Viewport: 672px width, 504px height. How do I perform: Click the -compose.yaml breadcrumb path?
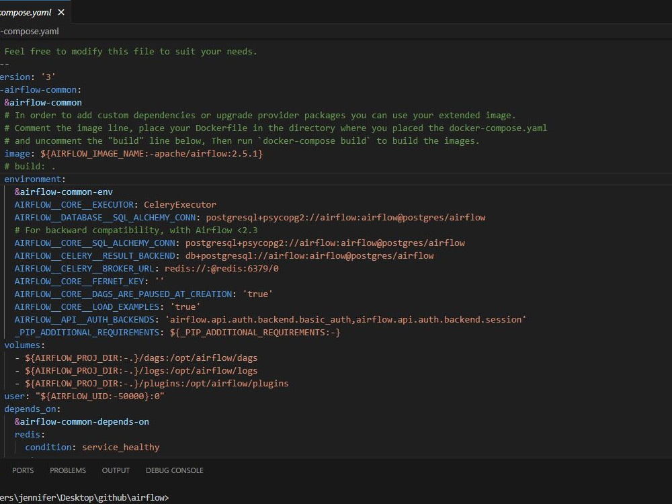pos(30,32)
